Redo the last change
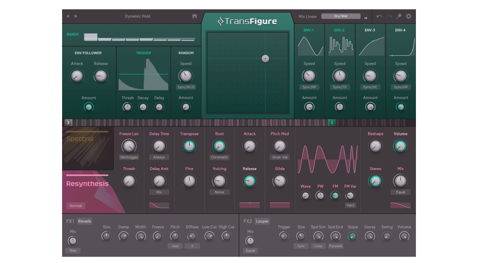 pyautogui.click(x=389, y=16)
